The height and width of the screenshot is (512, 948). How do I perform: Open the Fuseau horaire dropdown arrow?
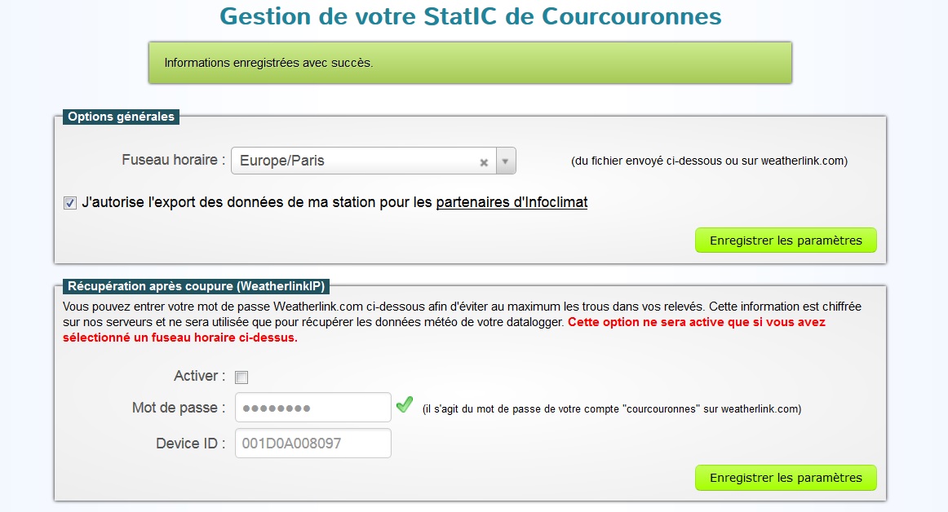click(x=506, y=161)
